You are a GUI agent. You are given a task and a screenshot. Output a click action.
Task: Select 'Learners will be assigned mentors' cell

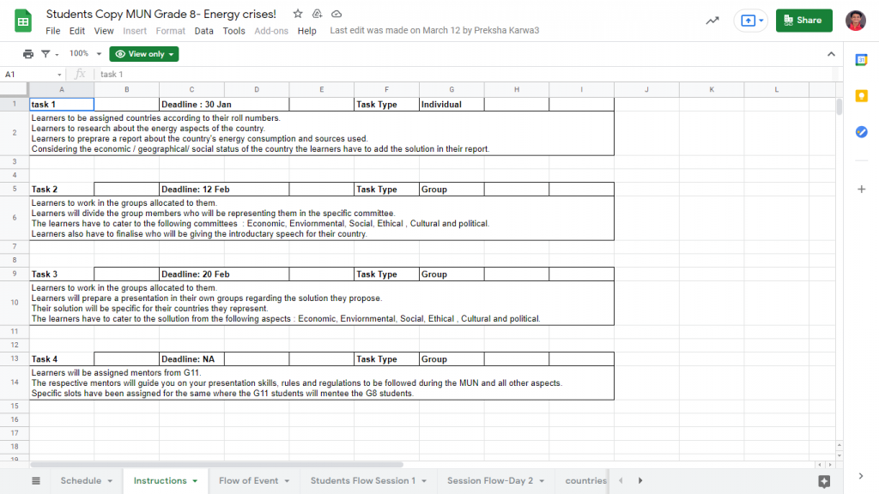click(x=322, y=383)
